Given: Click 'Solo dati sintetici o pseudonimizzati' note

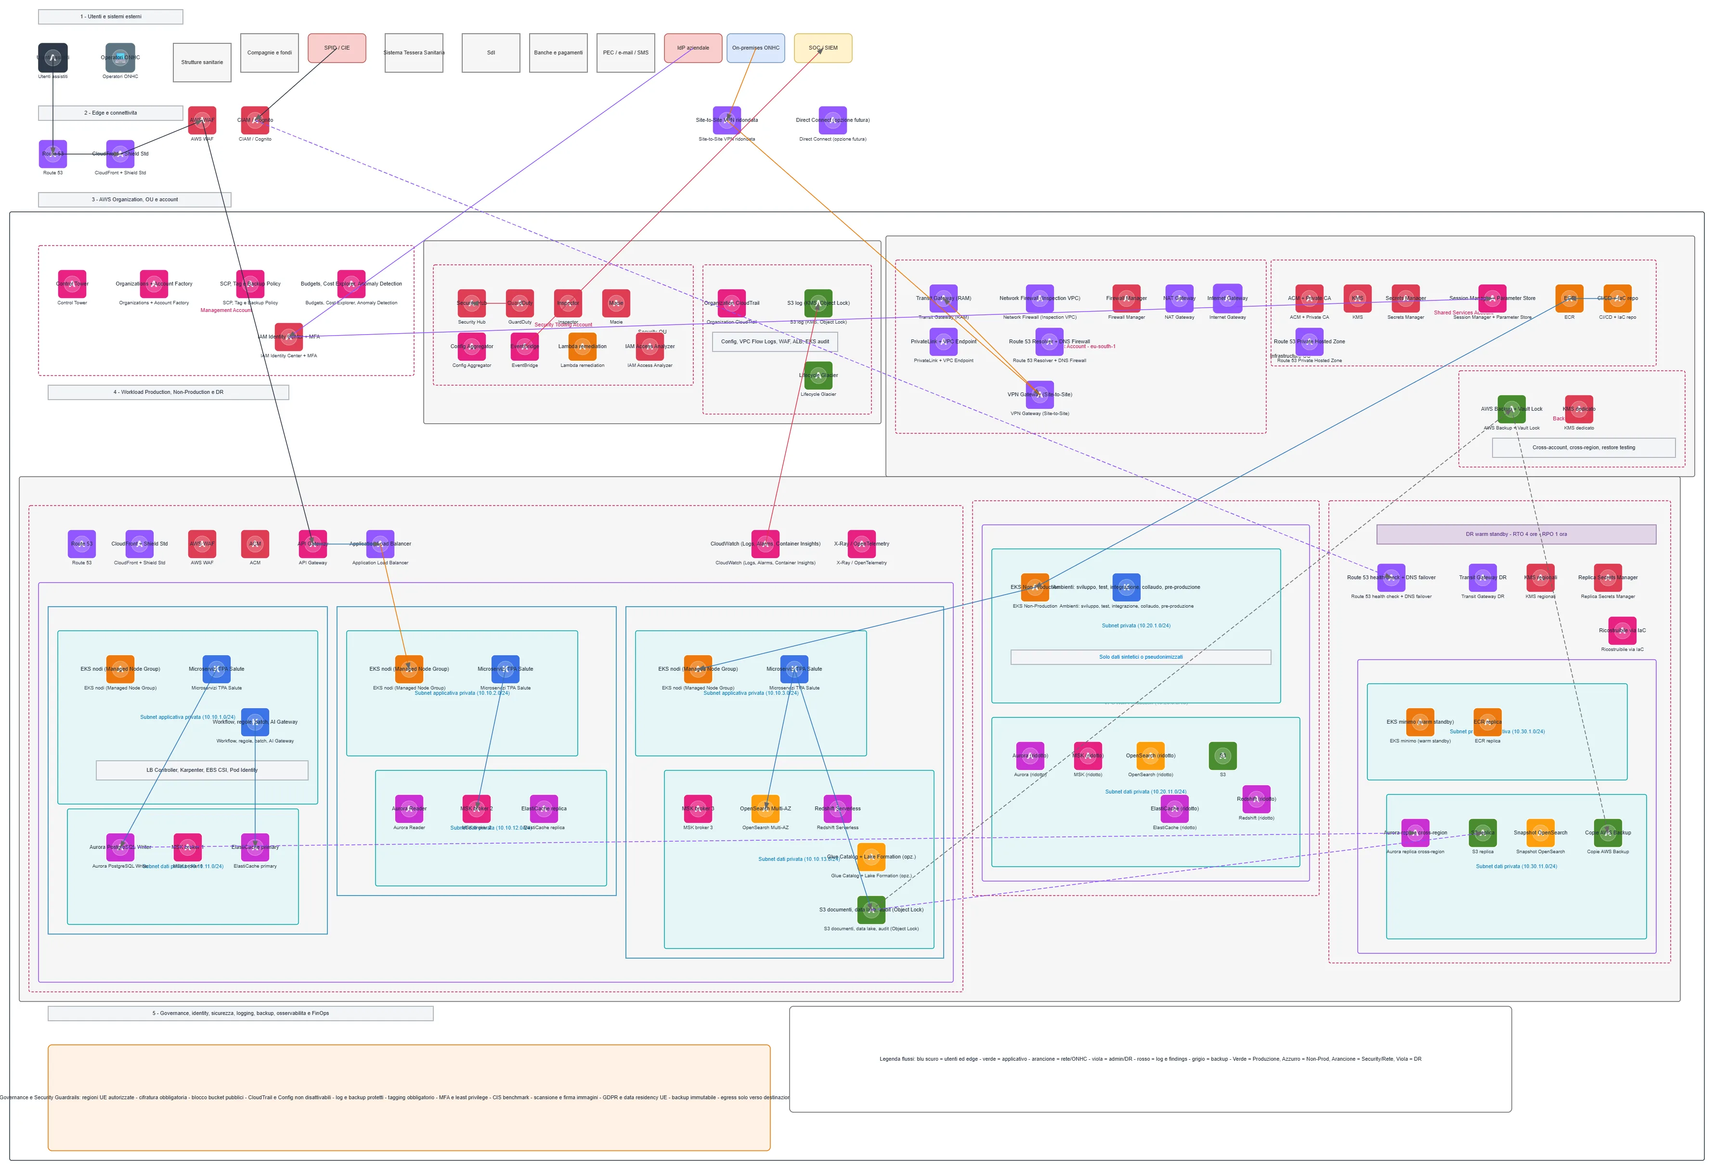Looking at the screenshot, I should point(1141,657).
